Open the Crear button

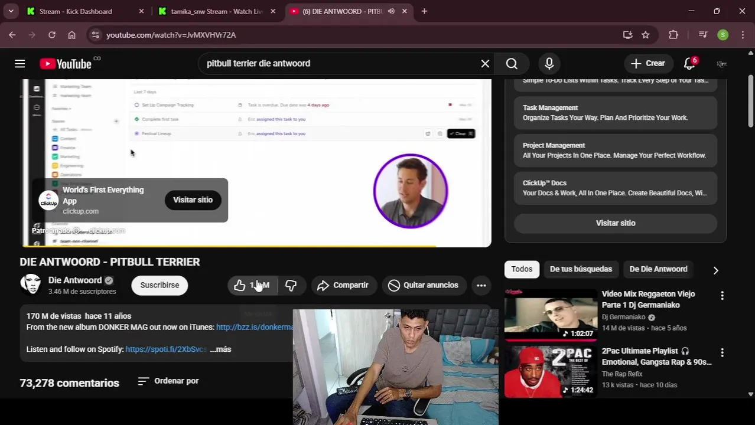click(x=648, y=64)
